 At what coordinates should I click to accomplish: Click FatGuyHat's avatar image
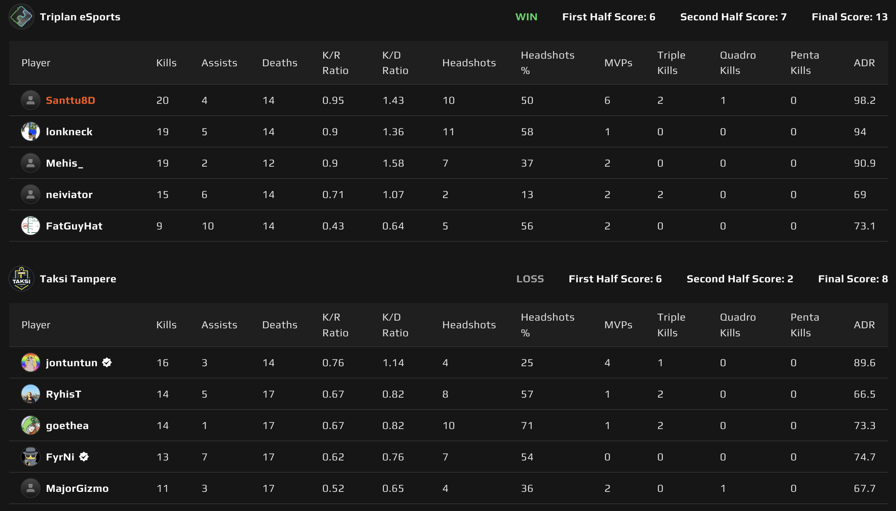click(x=31, y=226)
